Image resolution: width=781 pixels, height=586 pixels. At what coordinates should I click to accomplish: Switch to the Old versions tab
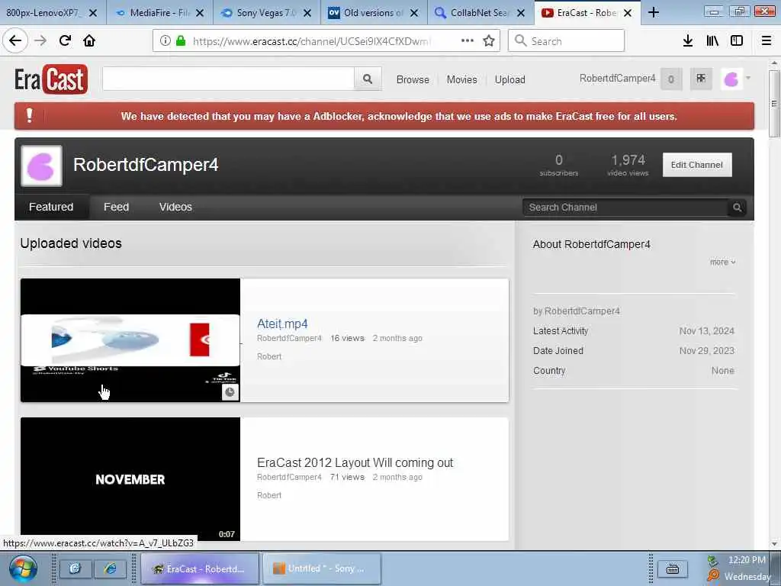pos(374,12)
